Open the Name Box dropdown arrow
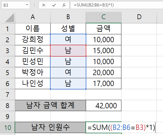 [x=27, y=5]
